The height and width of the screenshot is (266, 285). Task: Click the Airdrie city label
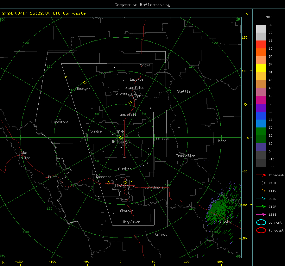(125, 169)
